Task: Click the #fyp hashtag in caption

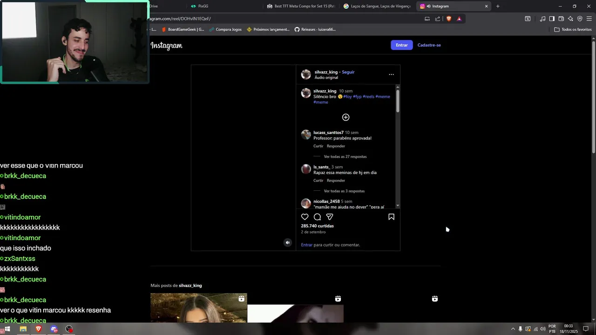Action: coord(357,97)
